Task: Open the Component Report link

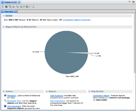Action: (x=101, y=95)
